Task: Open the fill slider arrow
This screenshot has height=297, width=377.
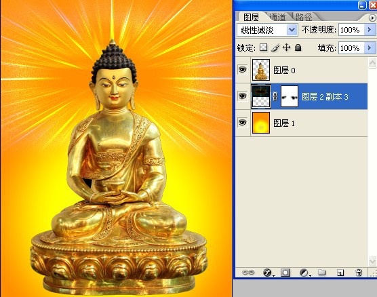Action: [370, 48]
